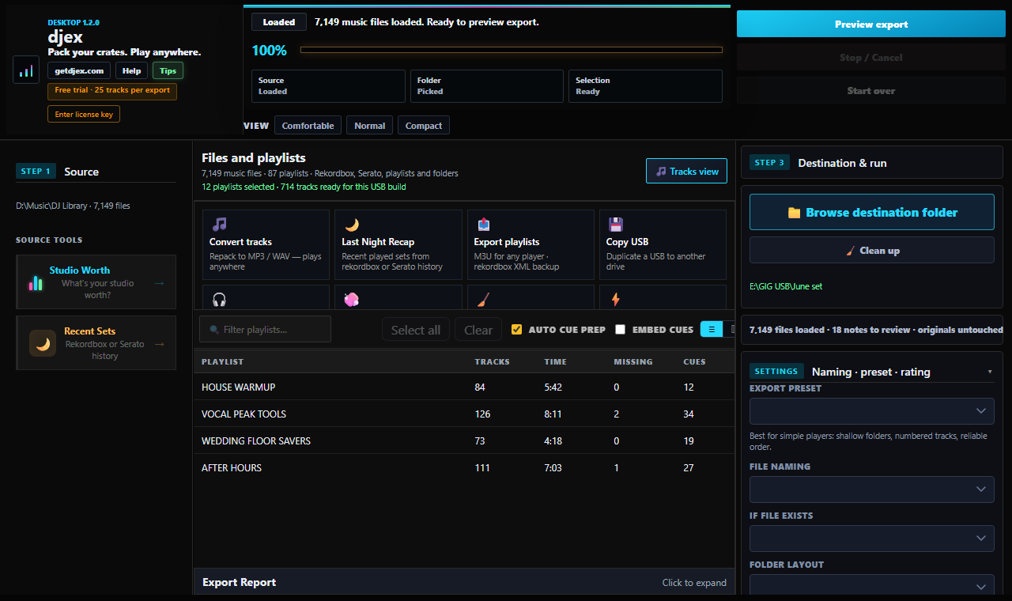Expand the Export Report panel
This screenshot has height=601, width=1012.
click(464, 582)
